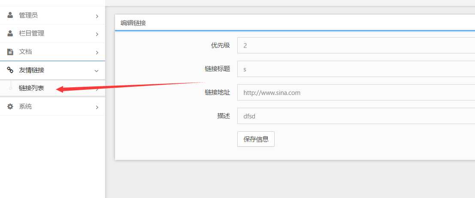Click the 系统 gear icon

click(x=10, y=106)
